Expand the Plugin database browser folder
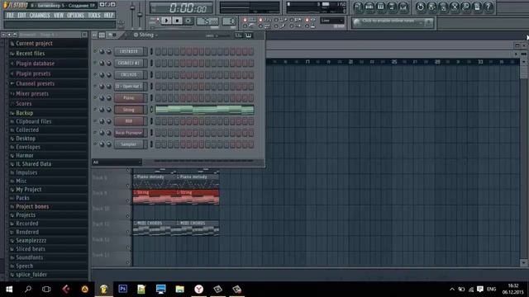Viewport: 529px width, 297px height. (x=35, y=64)
